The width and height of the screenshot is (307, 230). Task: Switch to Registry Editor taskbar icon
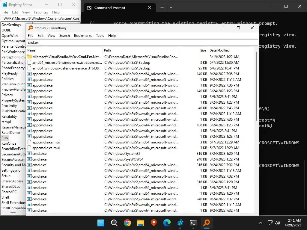180,223
